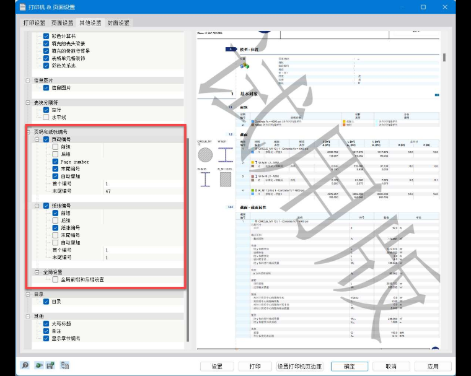Enable 前缀 under 页码编号
Viewport: 471px width, 376px height.
55,147
